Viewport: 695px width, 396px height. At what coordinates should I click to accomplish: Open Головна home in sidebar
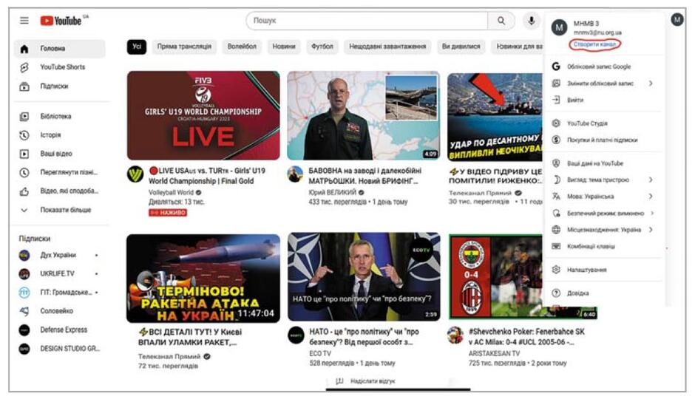(x=60, y=48)
